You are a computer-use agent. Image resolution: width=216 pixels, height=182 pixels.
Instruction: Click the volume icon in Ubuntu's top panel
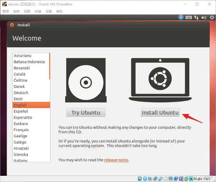[204, 17]
